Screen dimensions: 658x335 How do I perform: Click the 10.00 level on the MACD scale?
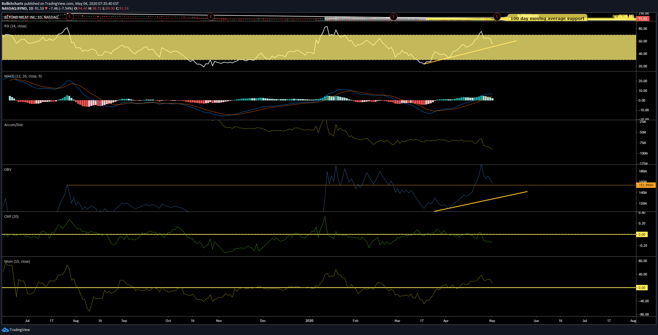click(x=643, y=91)
